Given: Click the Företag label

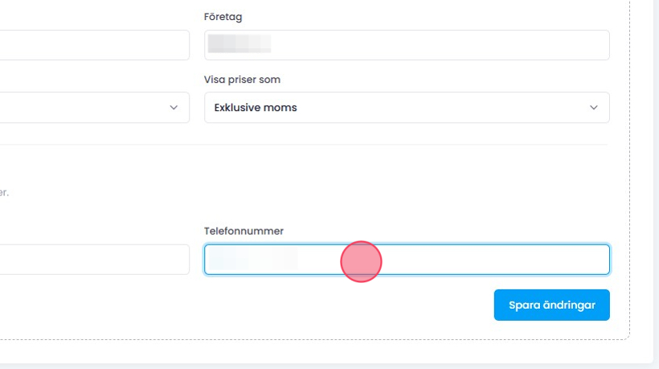Looking at the screenshot, I should (x=224, y=17).
